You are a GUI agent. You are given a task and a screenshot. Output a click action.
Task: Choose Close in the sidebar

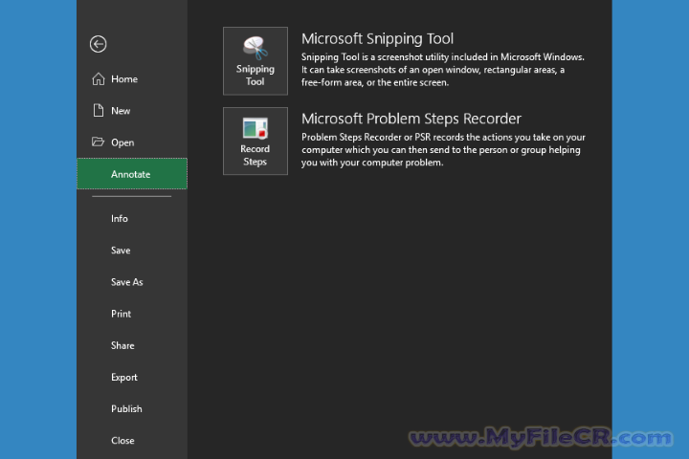(122, 441)
